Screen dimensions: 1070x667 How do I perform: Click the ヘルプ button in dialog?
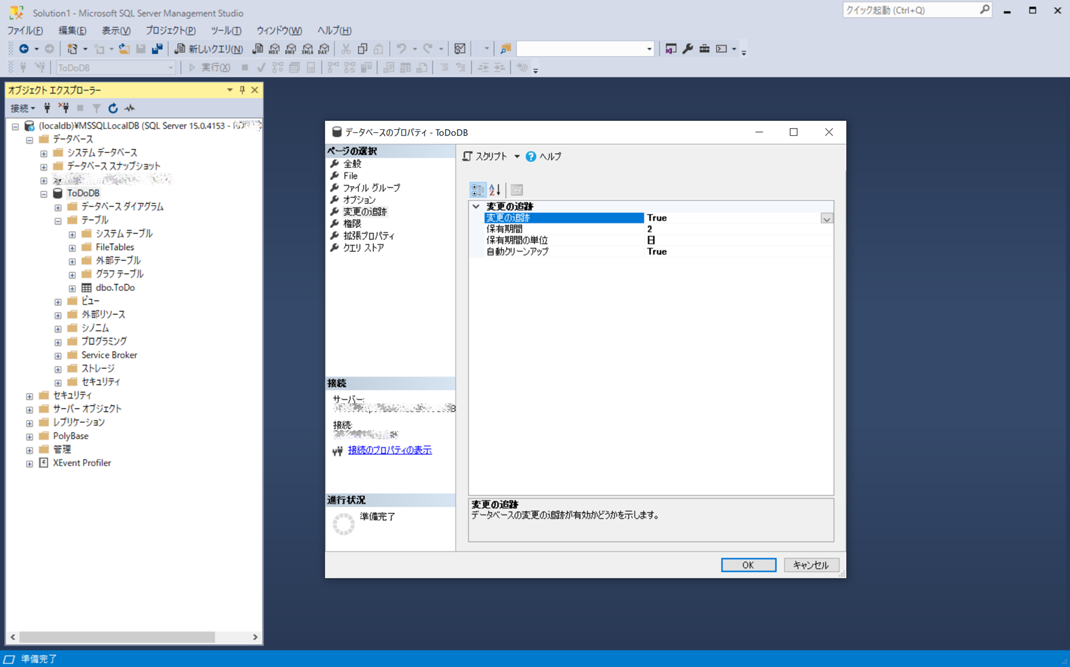pos(543,157)
